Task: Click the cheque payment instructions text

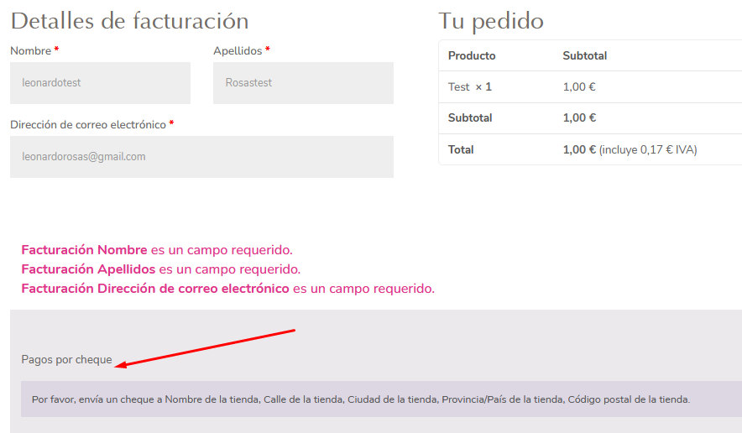Action: click(x=361, y=399)
